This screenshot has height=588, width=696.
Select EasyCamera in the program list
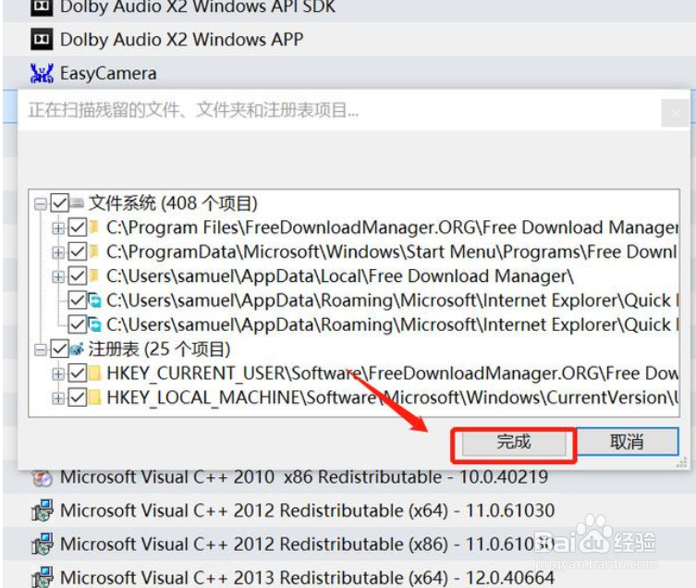tap(108, 74)
